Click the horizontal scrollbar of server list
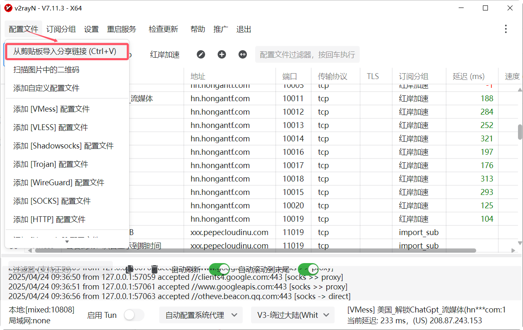The width and height of the screenshot is (523, 330). click(x=256, y=251)
